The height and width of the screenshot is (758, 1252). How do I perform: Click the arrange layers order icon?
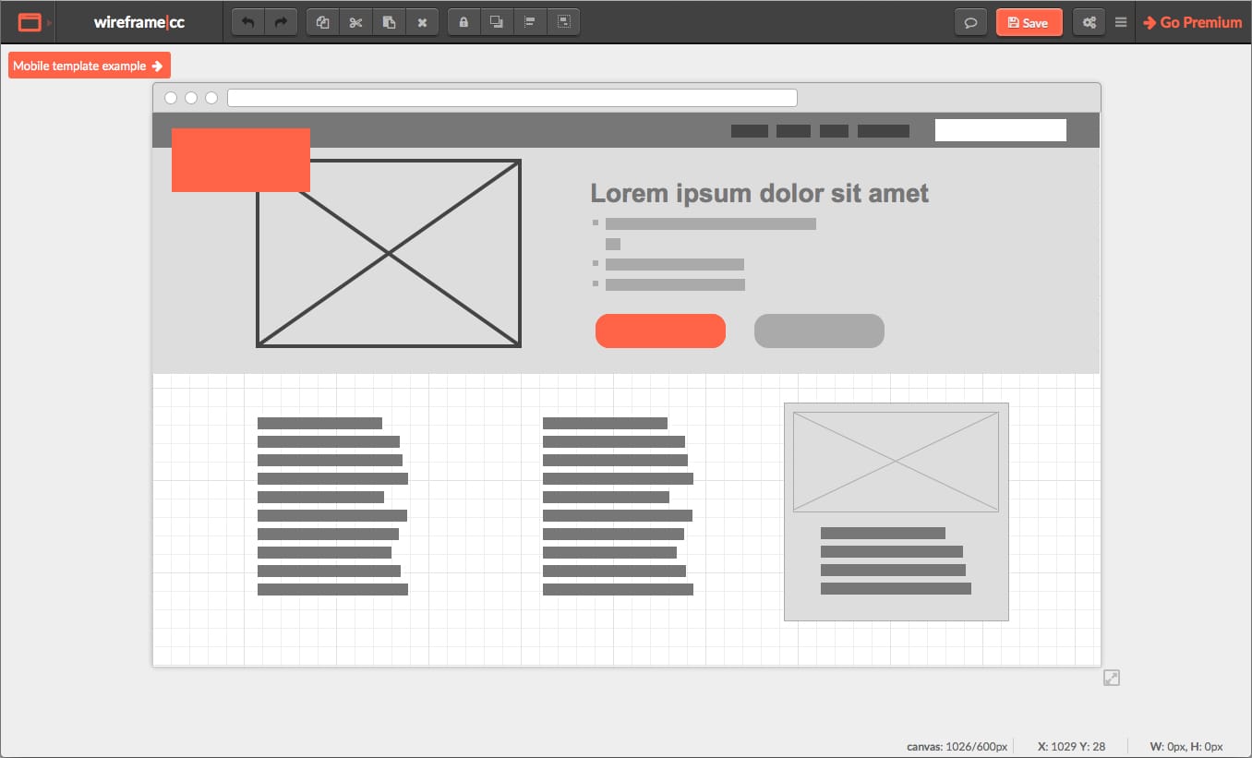click(x=497, y=22)
